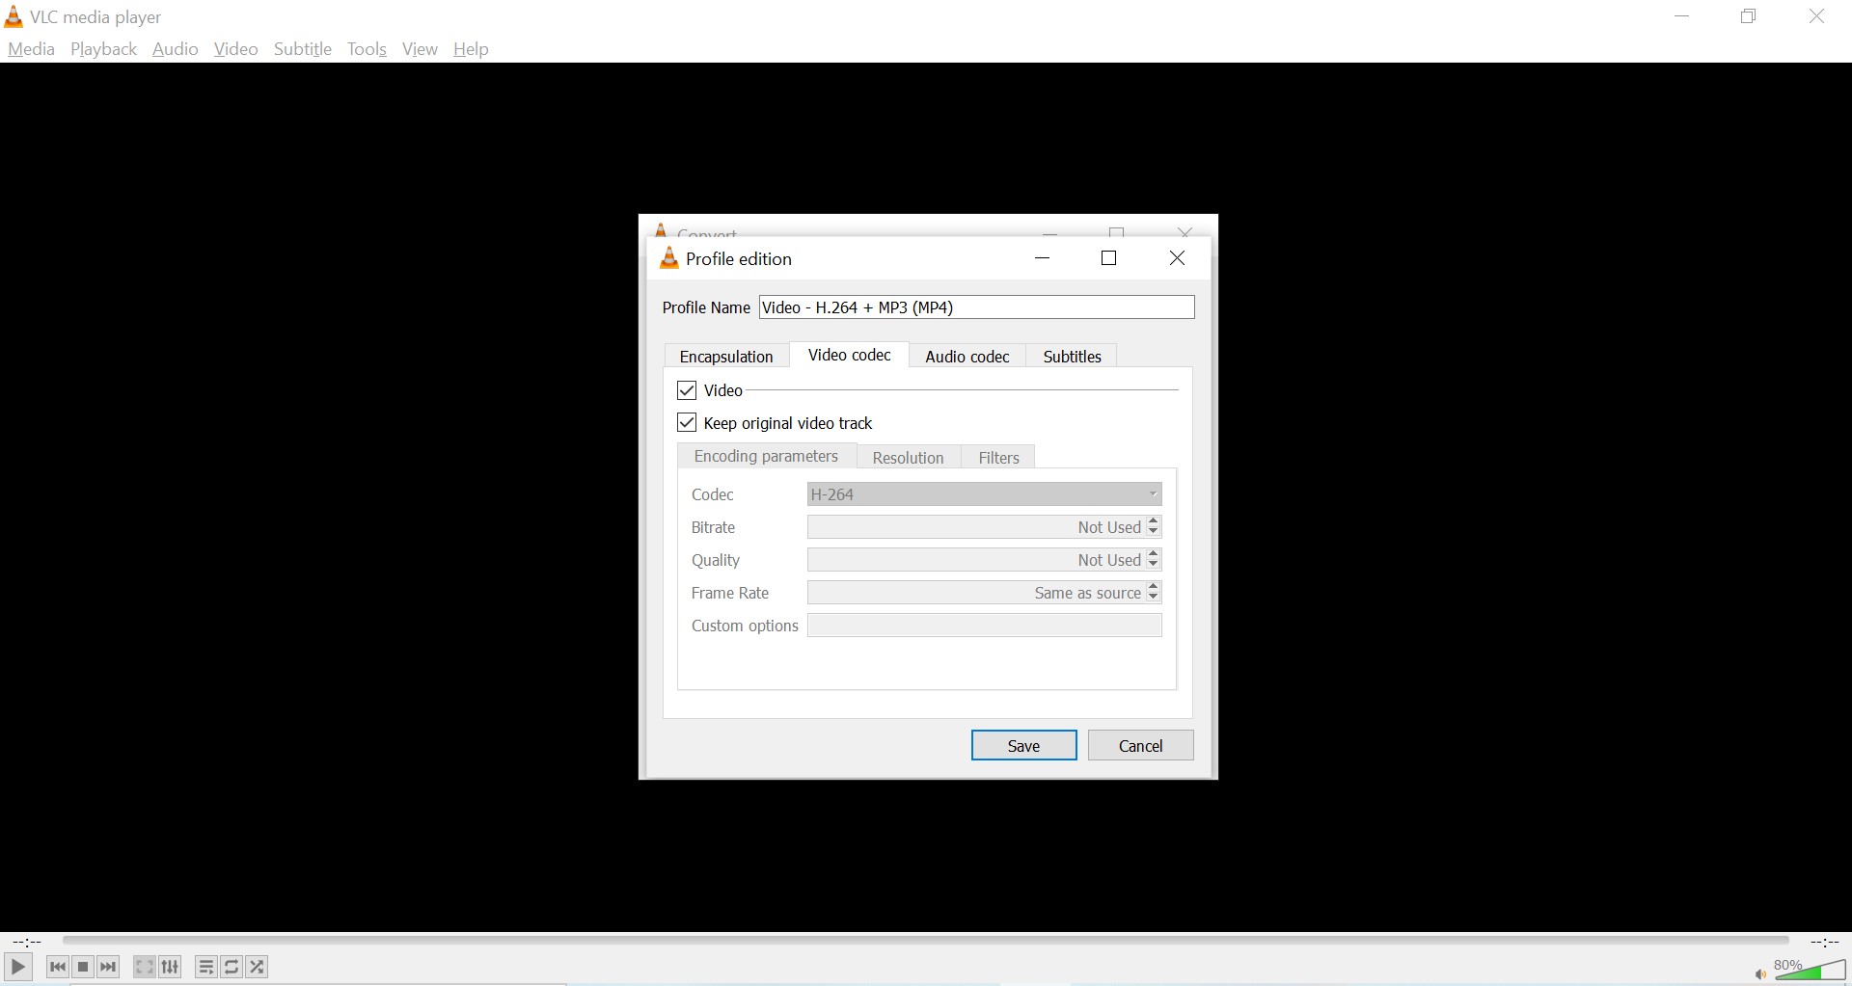
Task: Uncheck the Video checkbox
Action: click(x=686, y=389)
